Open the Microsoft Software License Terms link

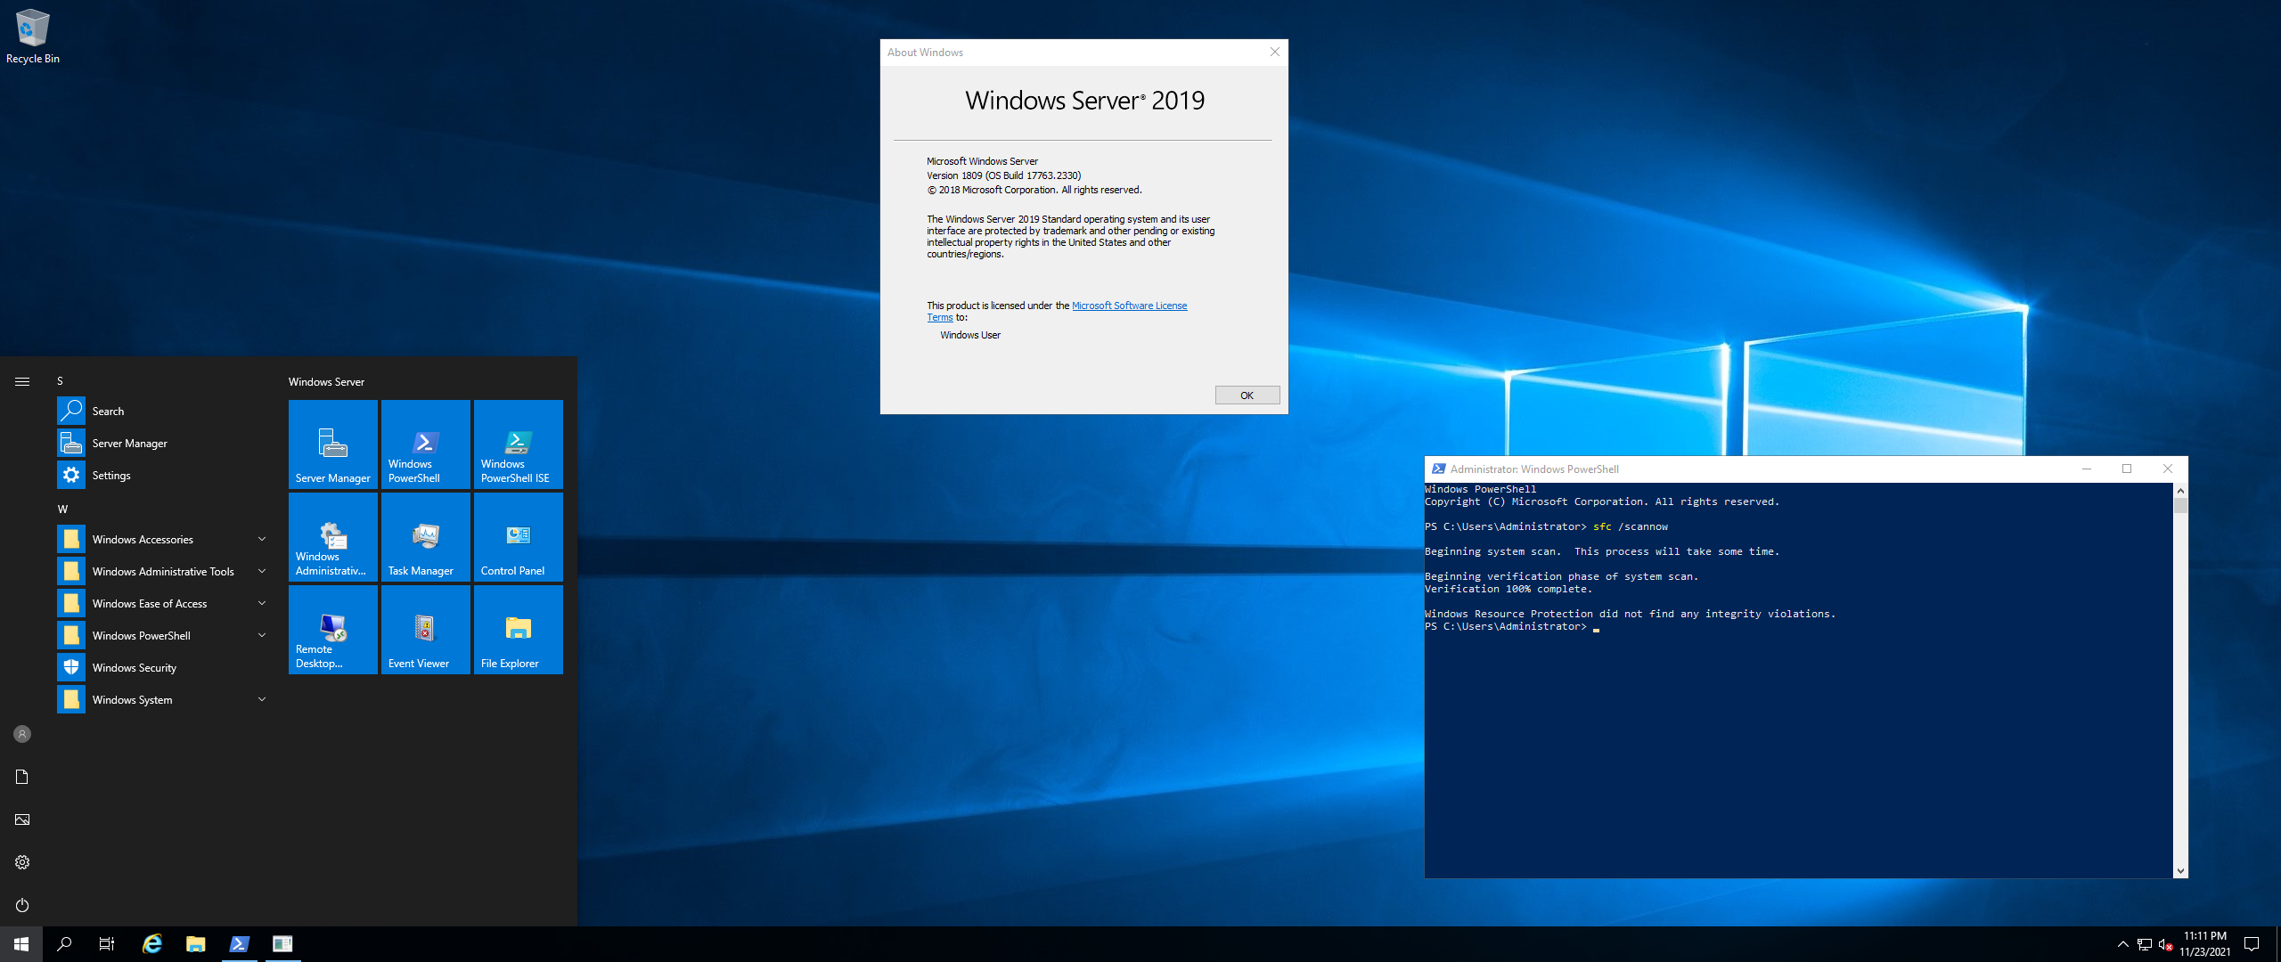point(1129,306)
